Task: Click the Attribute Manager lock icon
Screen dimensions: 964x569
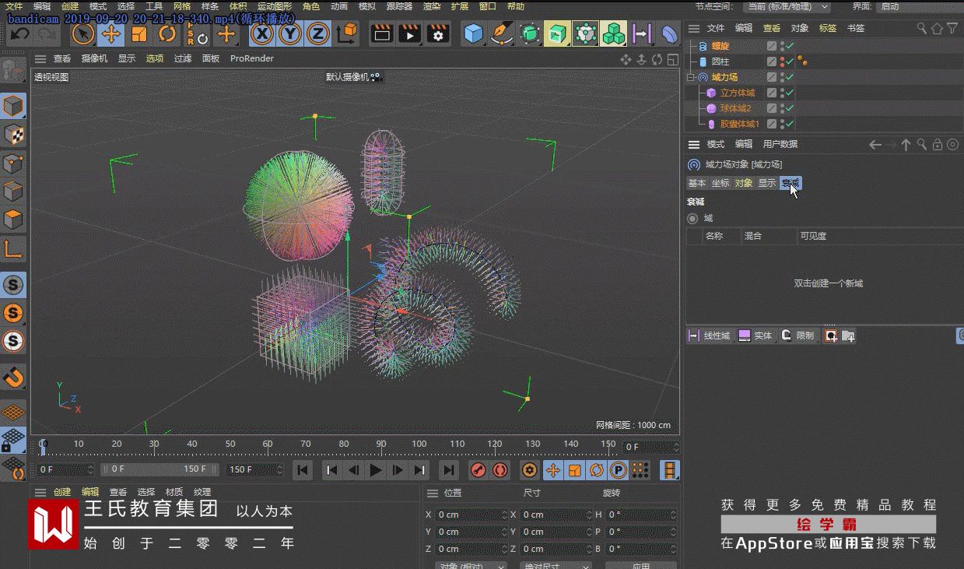Action: click(x=938, y=145)
